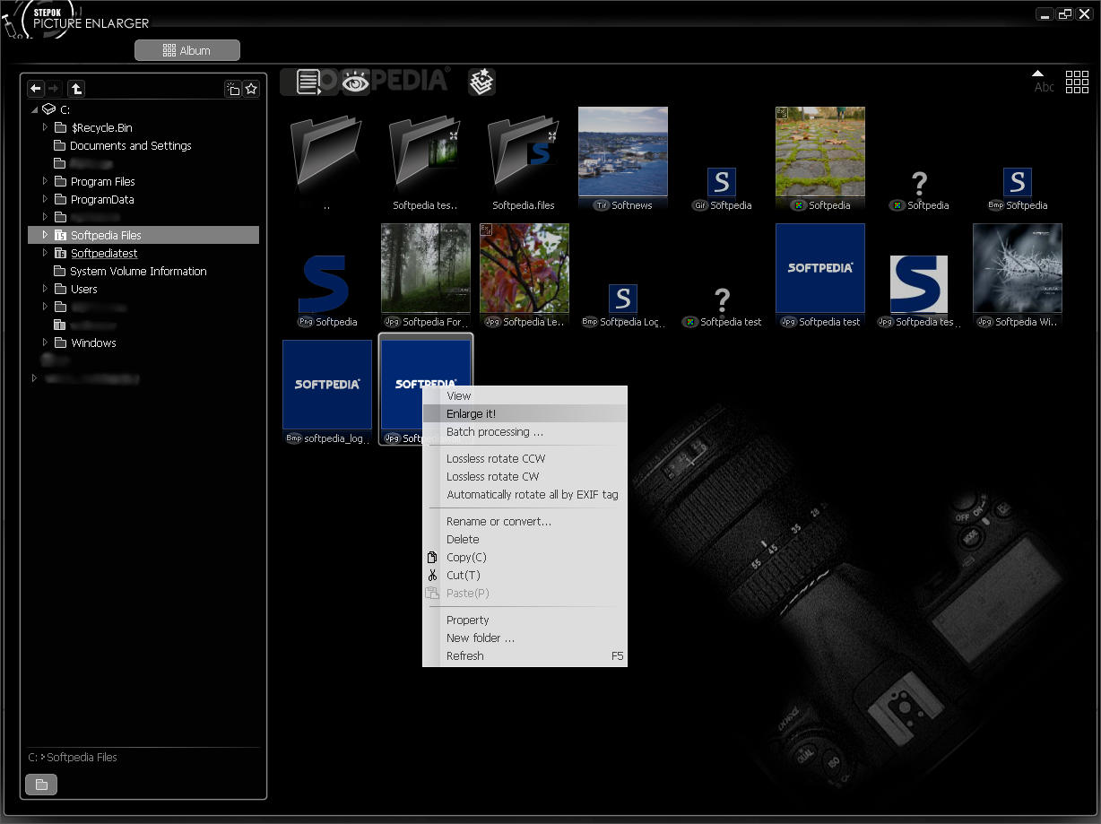Click the new folder icon above the tree
This screenshot has width=1101, height=824.
(x=232, y=88)
